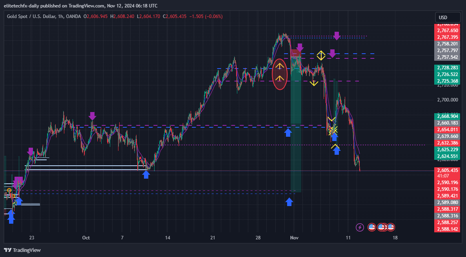Select the purple down arrow on the red position box
This screenshot has height=257, width=466.
point(300,47)
